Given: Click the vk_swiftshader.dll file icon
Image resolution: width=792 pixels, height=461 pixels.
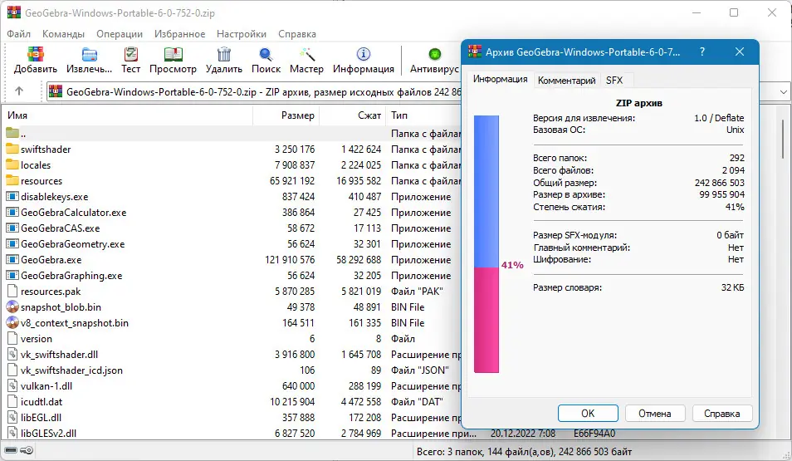Looking at the screenshot, I should pyautogui.click(x=12, y=355).
